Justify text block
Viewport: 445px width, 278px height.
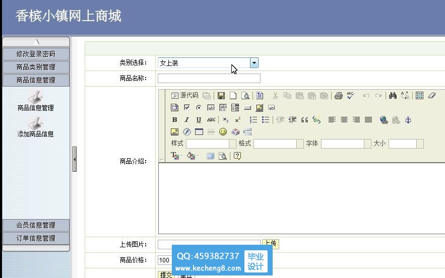pyautogui.click(x=368, y=120)
